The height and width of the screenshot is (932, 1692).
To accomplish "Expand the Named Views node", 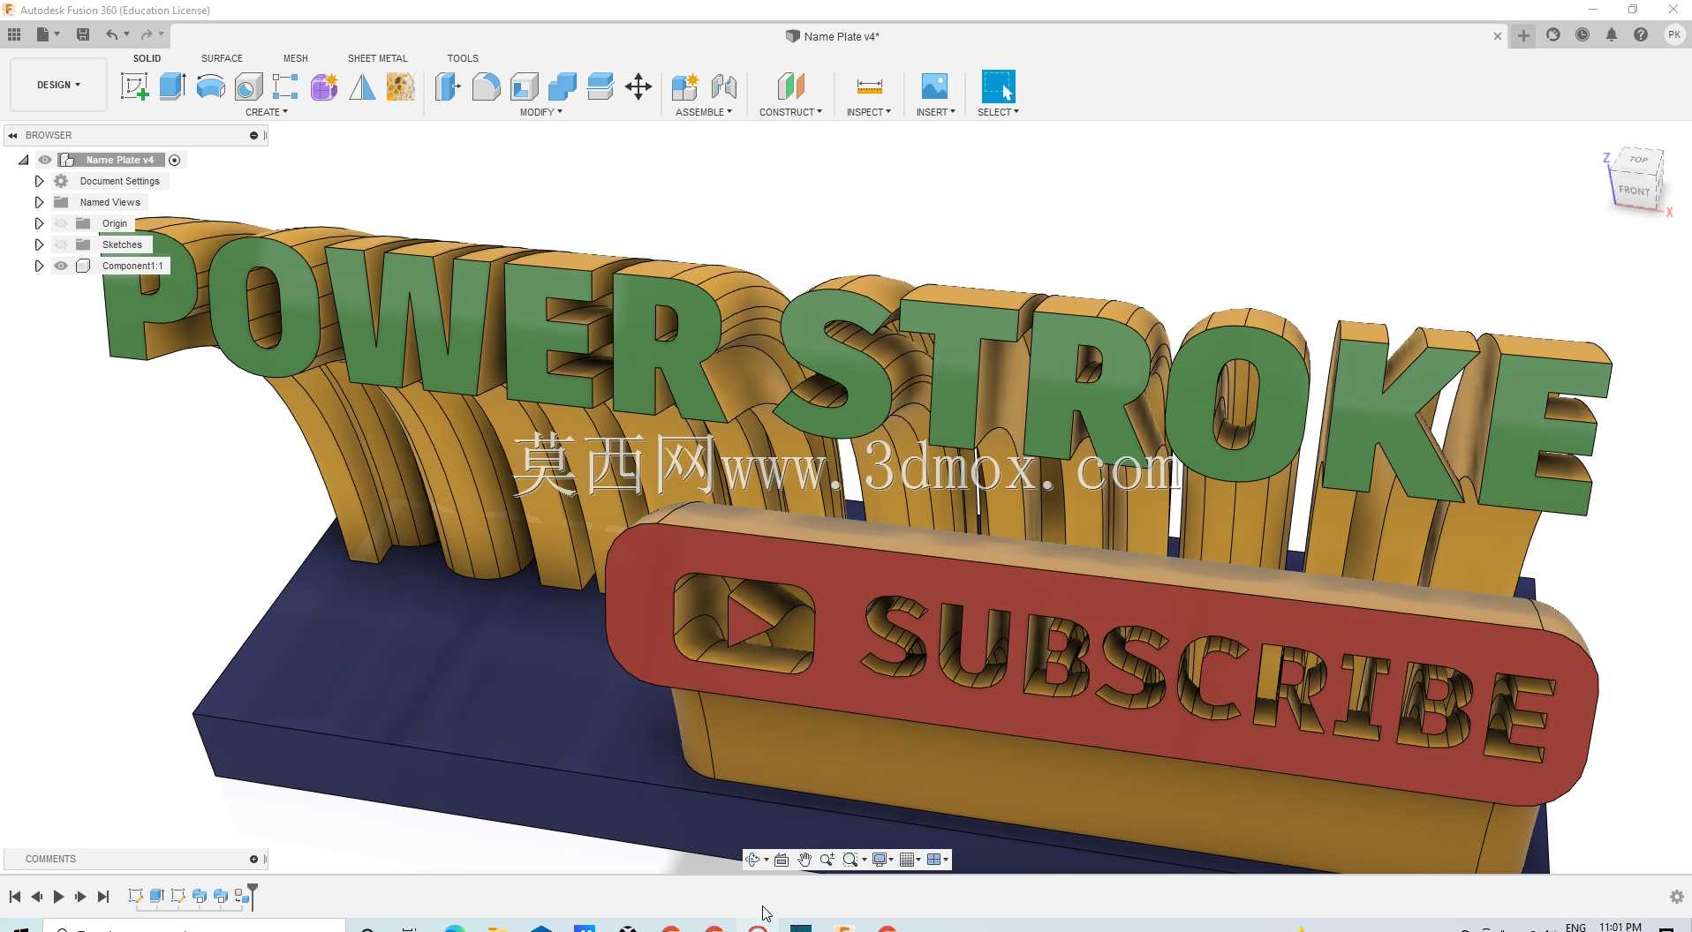I will [x=39, y=202].
